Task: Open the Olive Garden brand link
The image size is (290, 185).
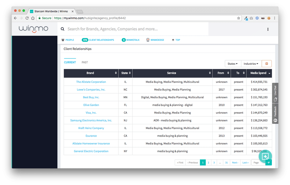Action: point(91,105)
